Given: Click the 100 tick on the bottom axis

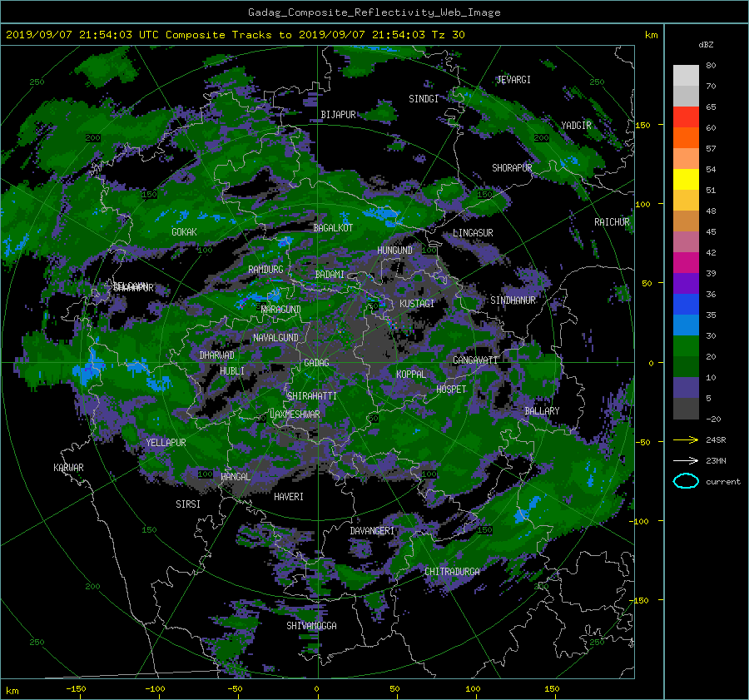Looking at the screenshot, I should tap(473, 689).
